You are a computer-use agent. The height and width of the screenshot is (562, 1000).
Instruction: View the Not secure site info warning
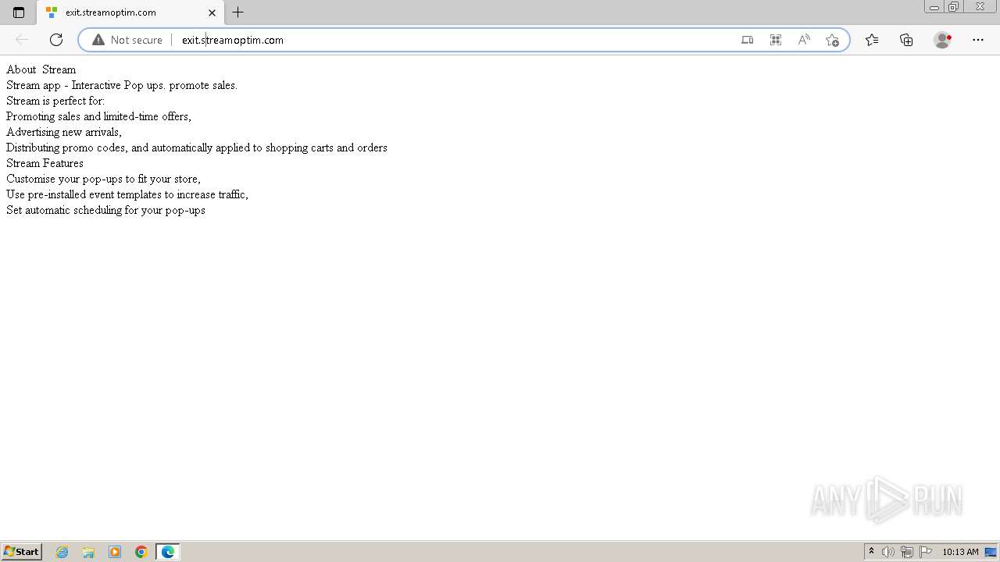pyautogui.click(x=127, y=40)
